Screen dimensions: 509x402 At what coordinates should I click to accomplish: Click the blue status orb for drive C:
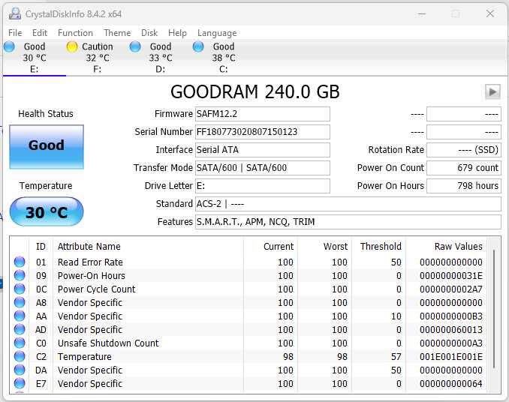coord(198,46)
